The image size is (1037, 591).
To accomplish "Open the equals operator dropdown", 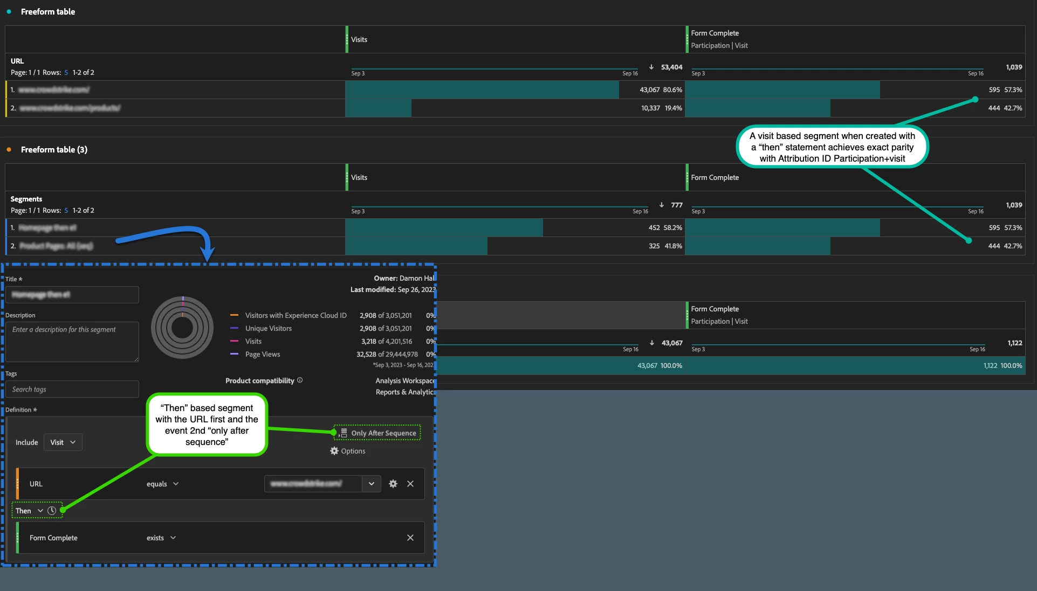I will tap(162, 484).
